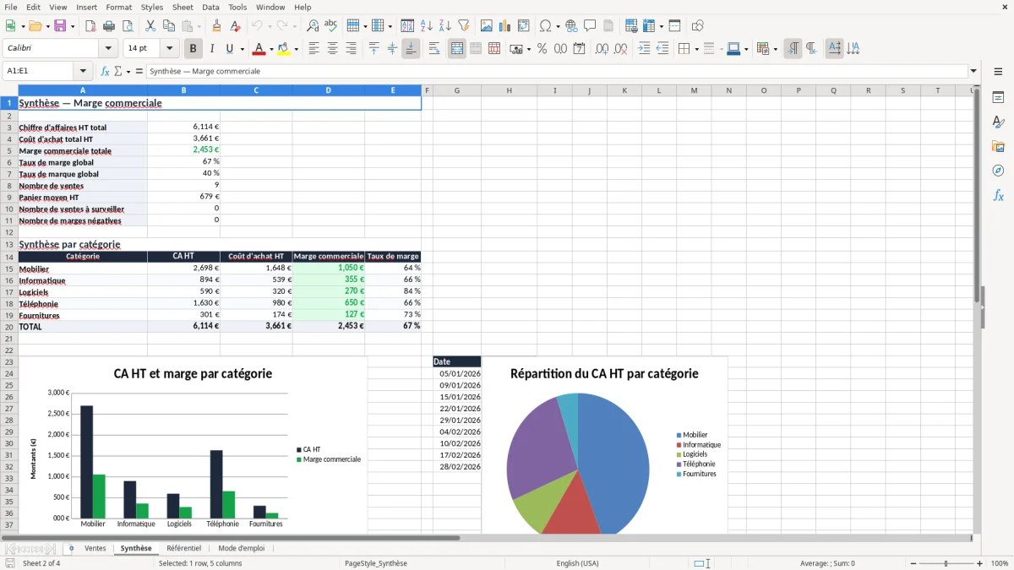Expand the formula bar
Viewport: 1014px width, 570px height.
click(x=973, y=72)
